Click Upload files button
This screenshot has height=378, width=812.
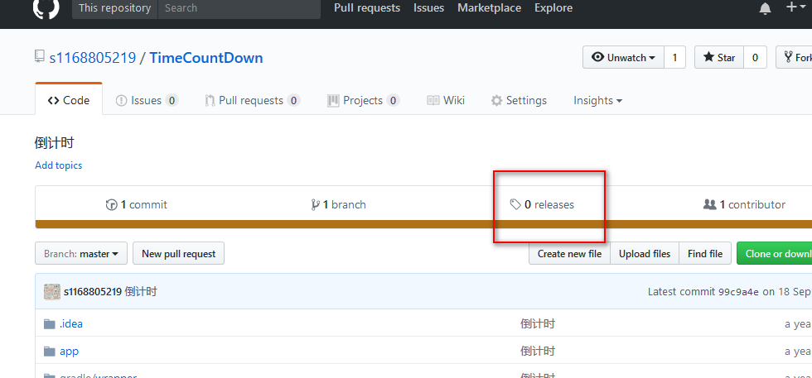(645, 253)
